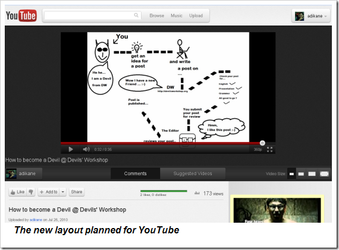Image resolution: width=339 pixels, height=250 pixels.
Task: Open the video statistics icon
Action: tap(197, 193)
